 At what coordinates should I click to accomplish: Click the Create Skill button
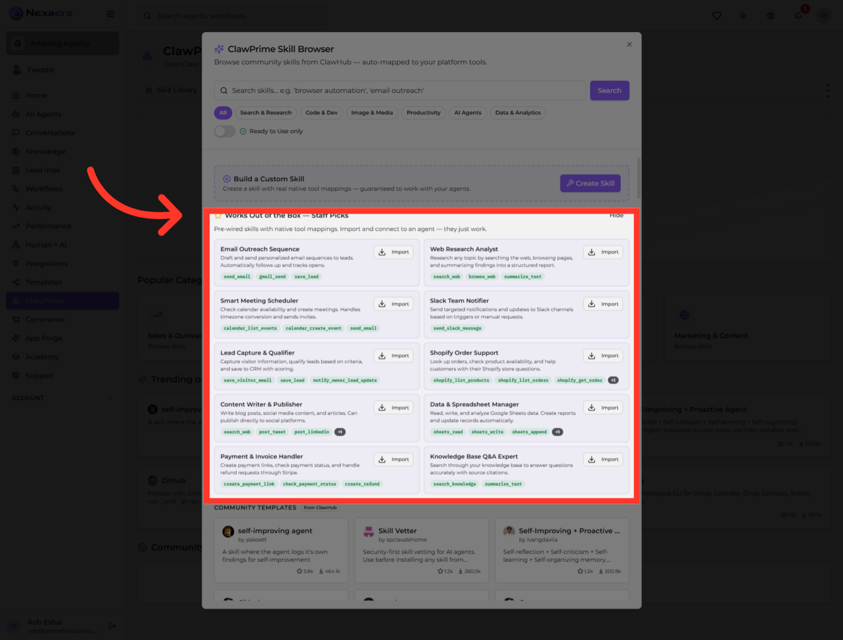pos(590,183)
